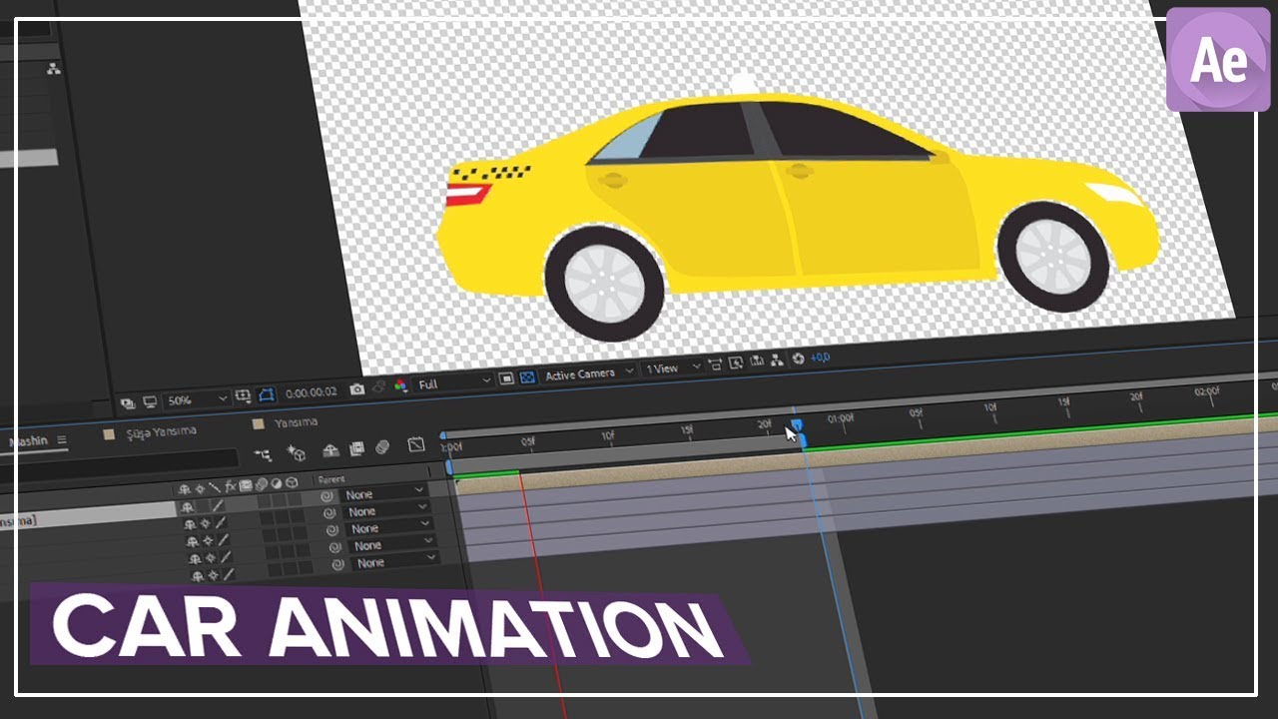
Task: Click the first layer's parent pick whip
Action: pos(326,496)
